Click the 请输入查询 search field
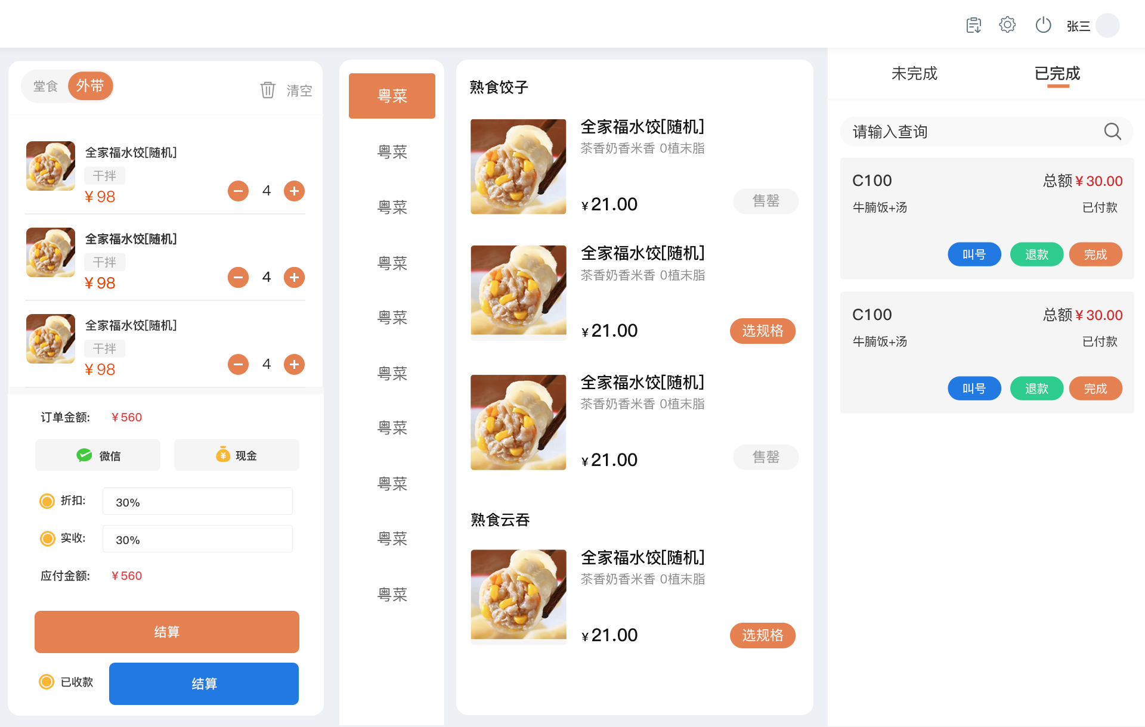The image size is (1145, 727). point(972,132)
